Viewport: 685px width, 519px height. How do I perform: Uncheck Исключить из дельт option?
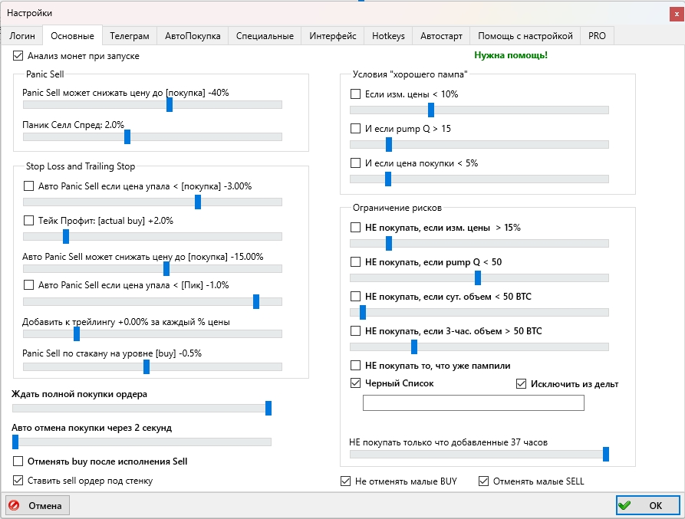tap(522, 383)
